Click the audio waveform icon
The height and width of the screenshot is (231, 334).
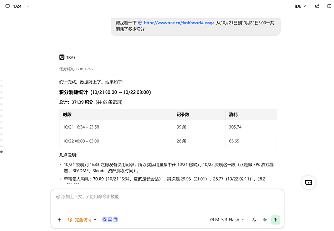[265, 220]
